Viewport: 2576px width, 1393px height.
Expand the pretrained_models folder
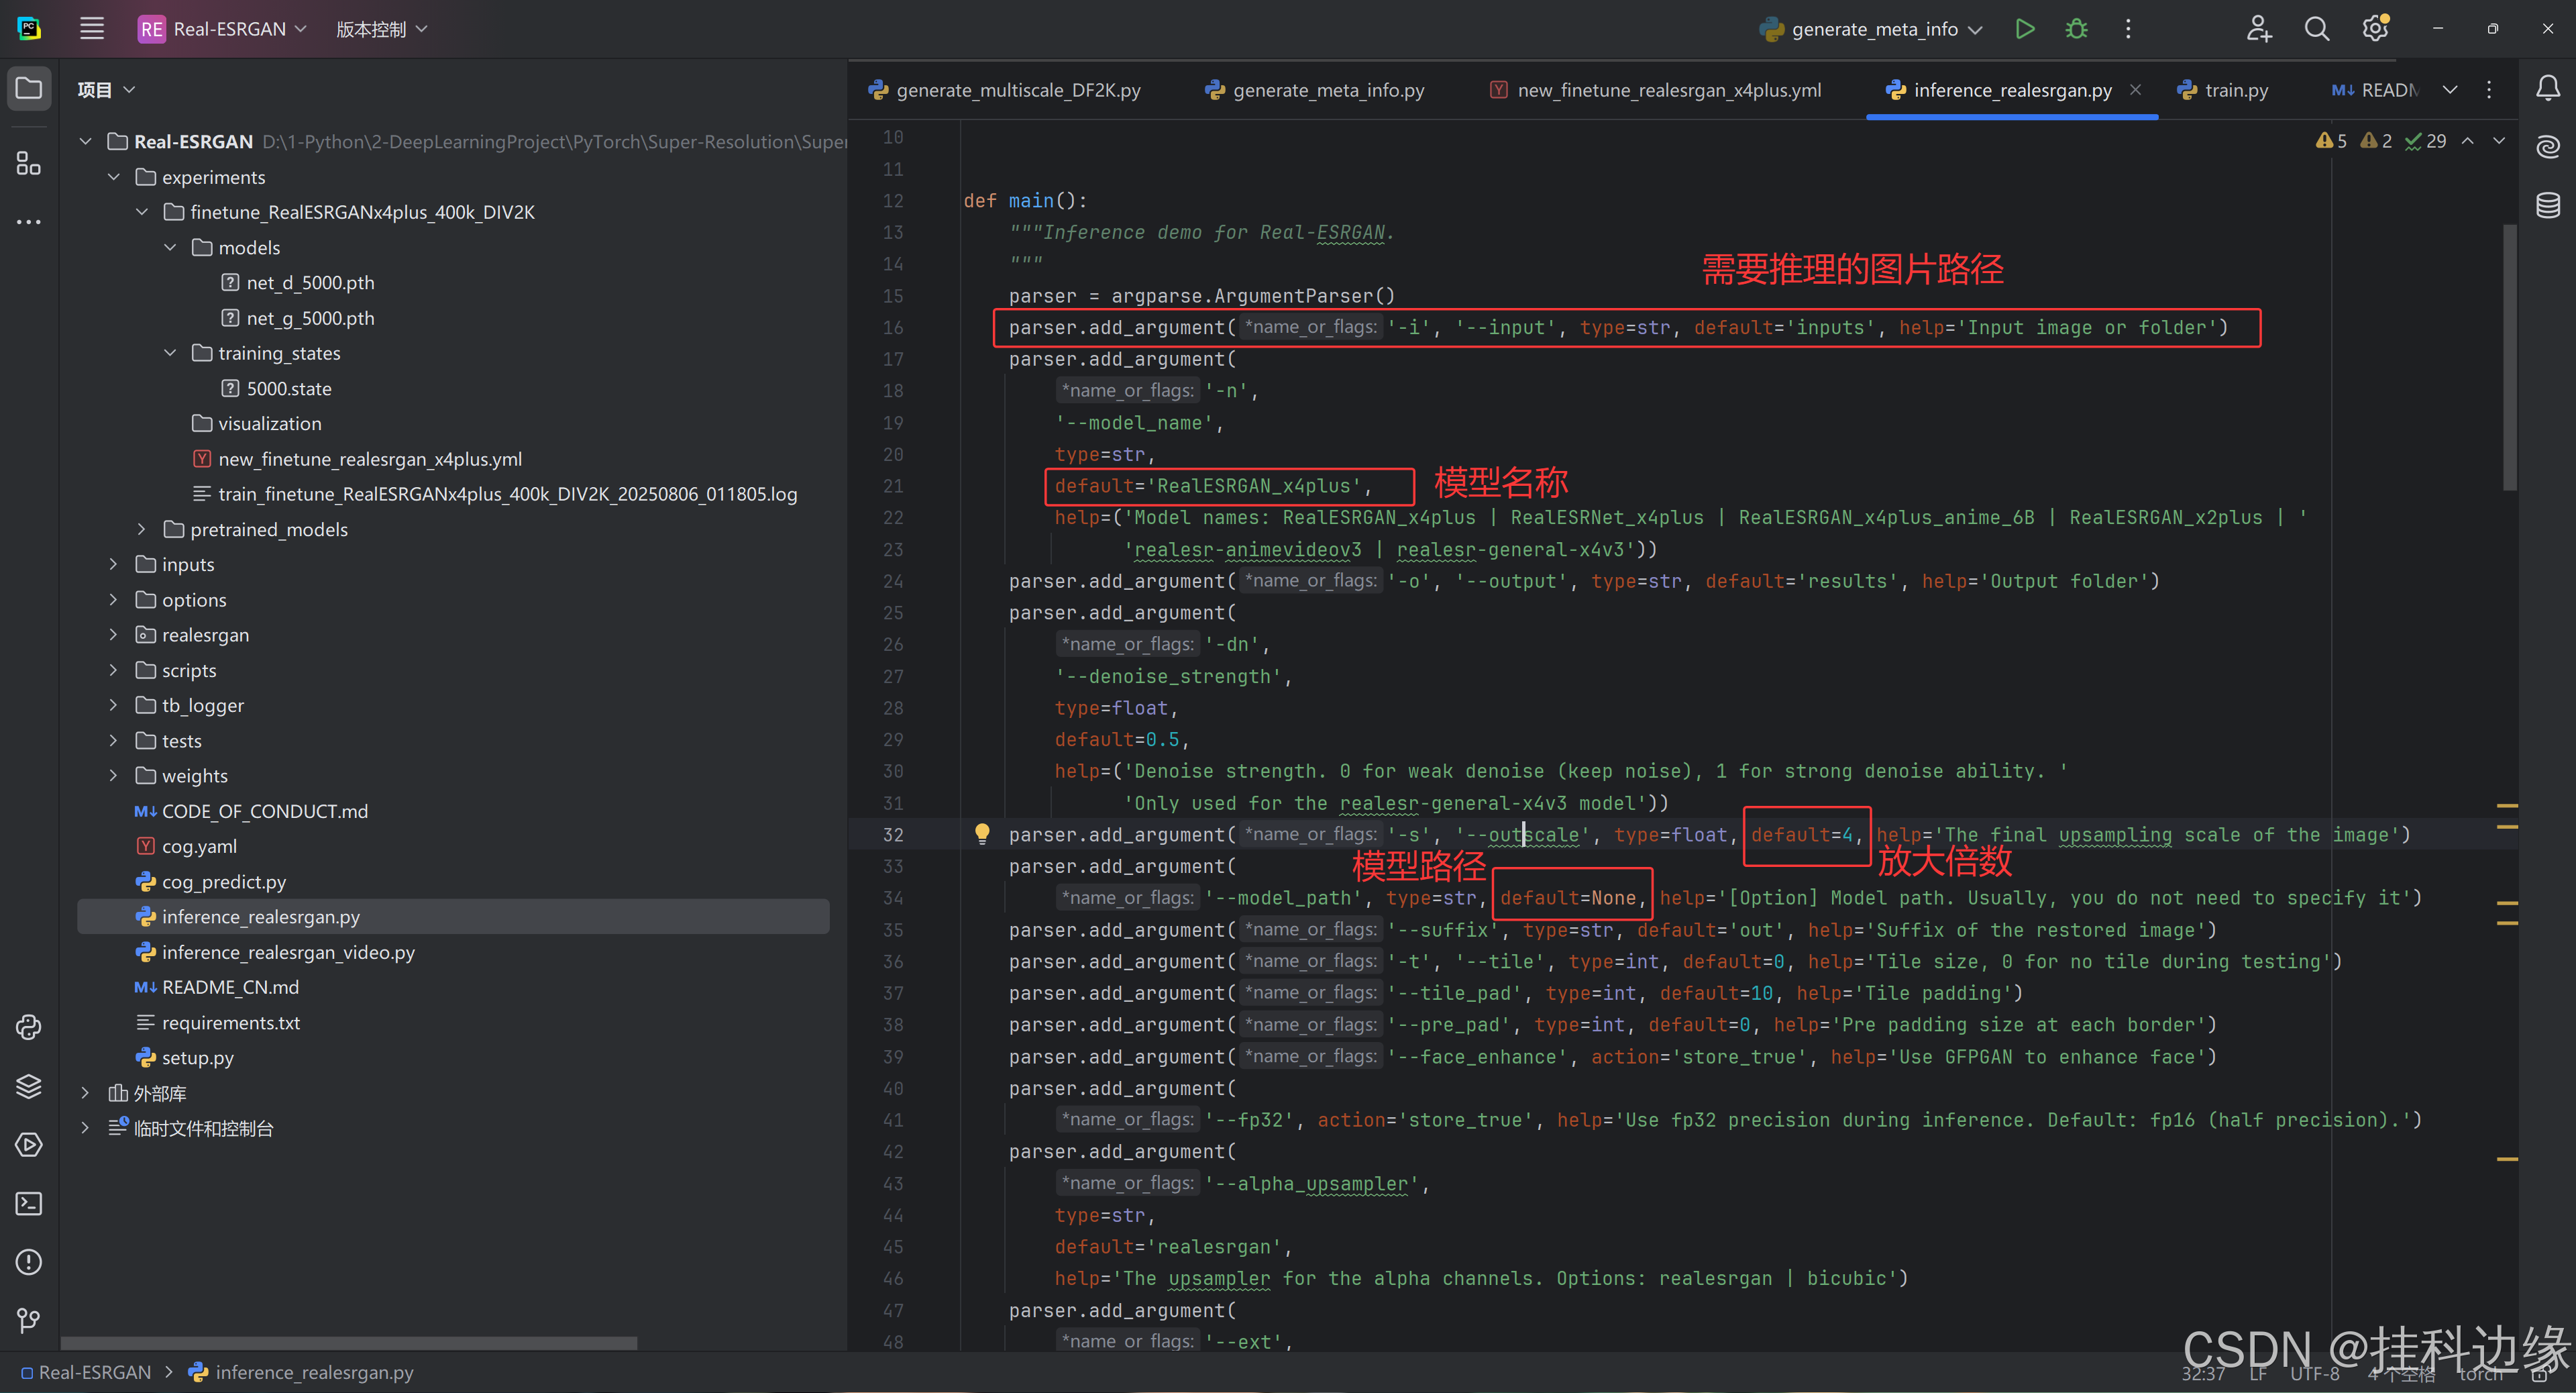[142, 529]
